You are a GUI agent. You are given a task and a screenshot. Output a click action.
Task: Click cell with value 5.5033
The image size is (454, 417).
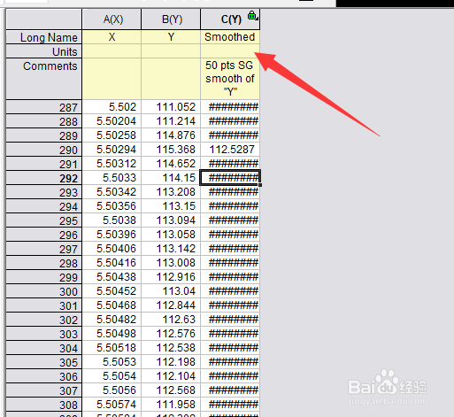[x=112, y=178]
